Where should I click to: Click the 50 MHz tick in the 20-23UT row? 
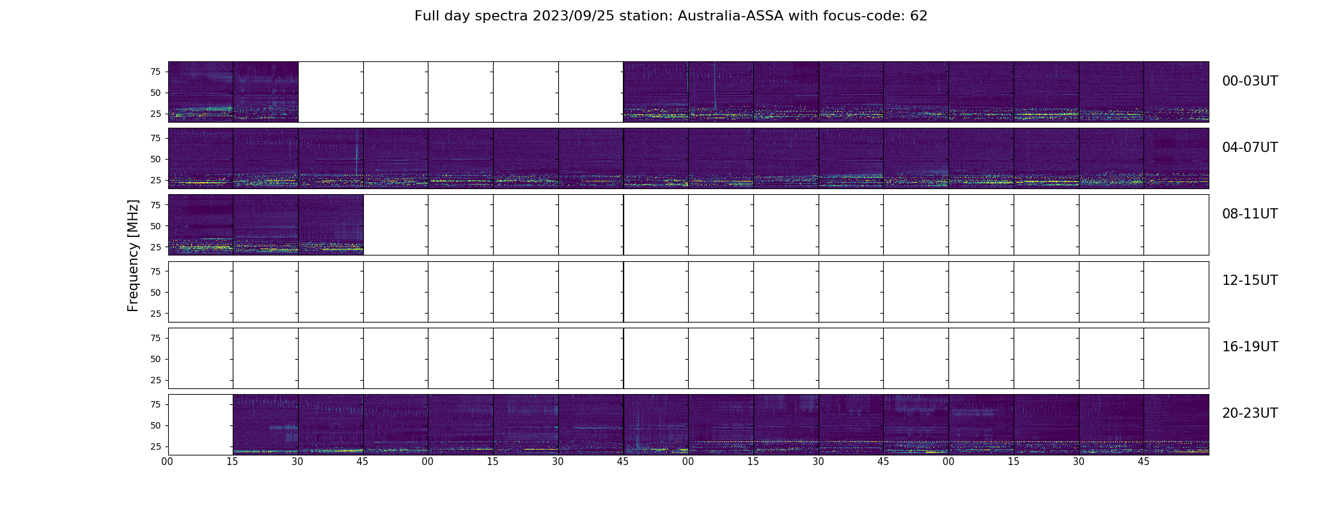(155, 425)
